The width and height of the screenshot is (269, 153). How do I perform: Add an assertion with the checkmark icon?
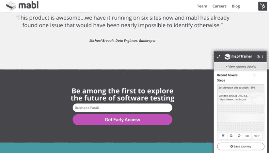(223, 136)
